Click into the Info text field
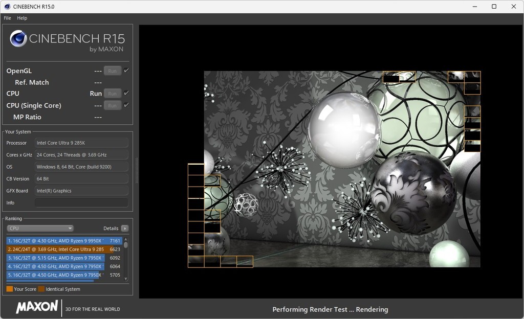Screen dimensions: 524x319 81,203
